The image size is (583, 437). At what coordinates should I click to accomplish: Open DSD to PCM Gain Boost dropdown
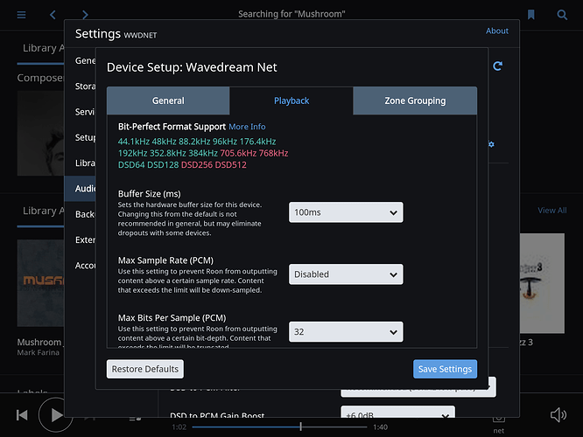click(397, 413)
